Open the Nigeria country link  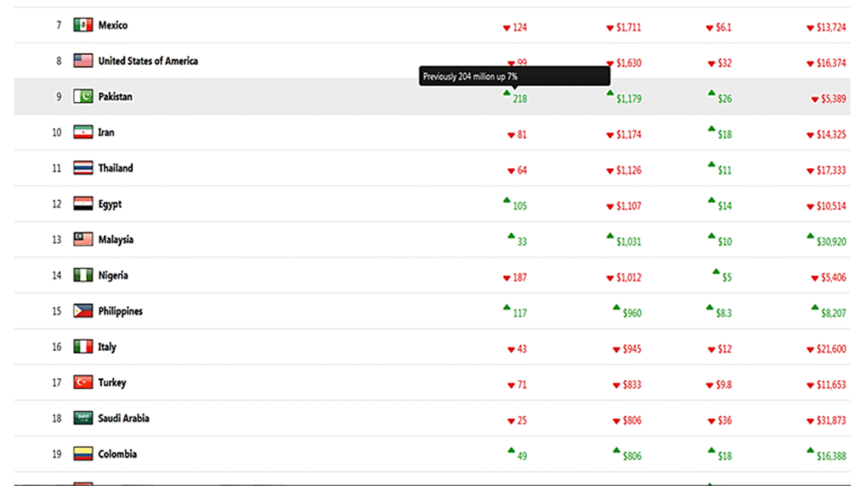[113, 276]
